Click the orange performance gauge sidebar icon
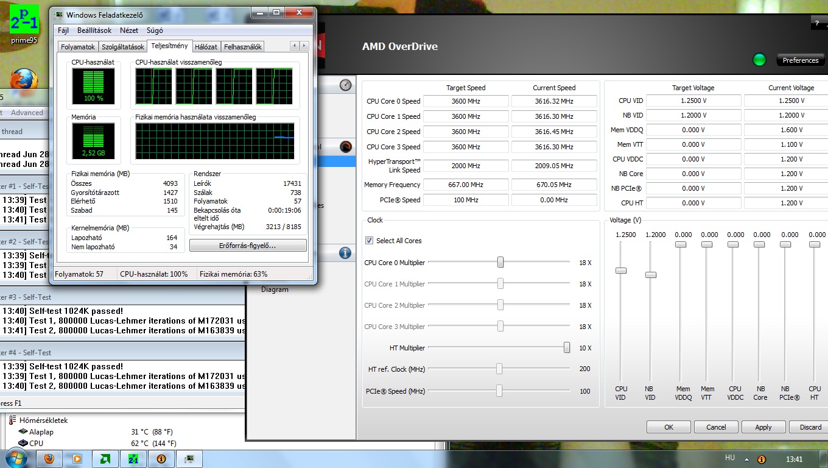The height and width of the screenshot is (468, 828). (346, 146)
